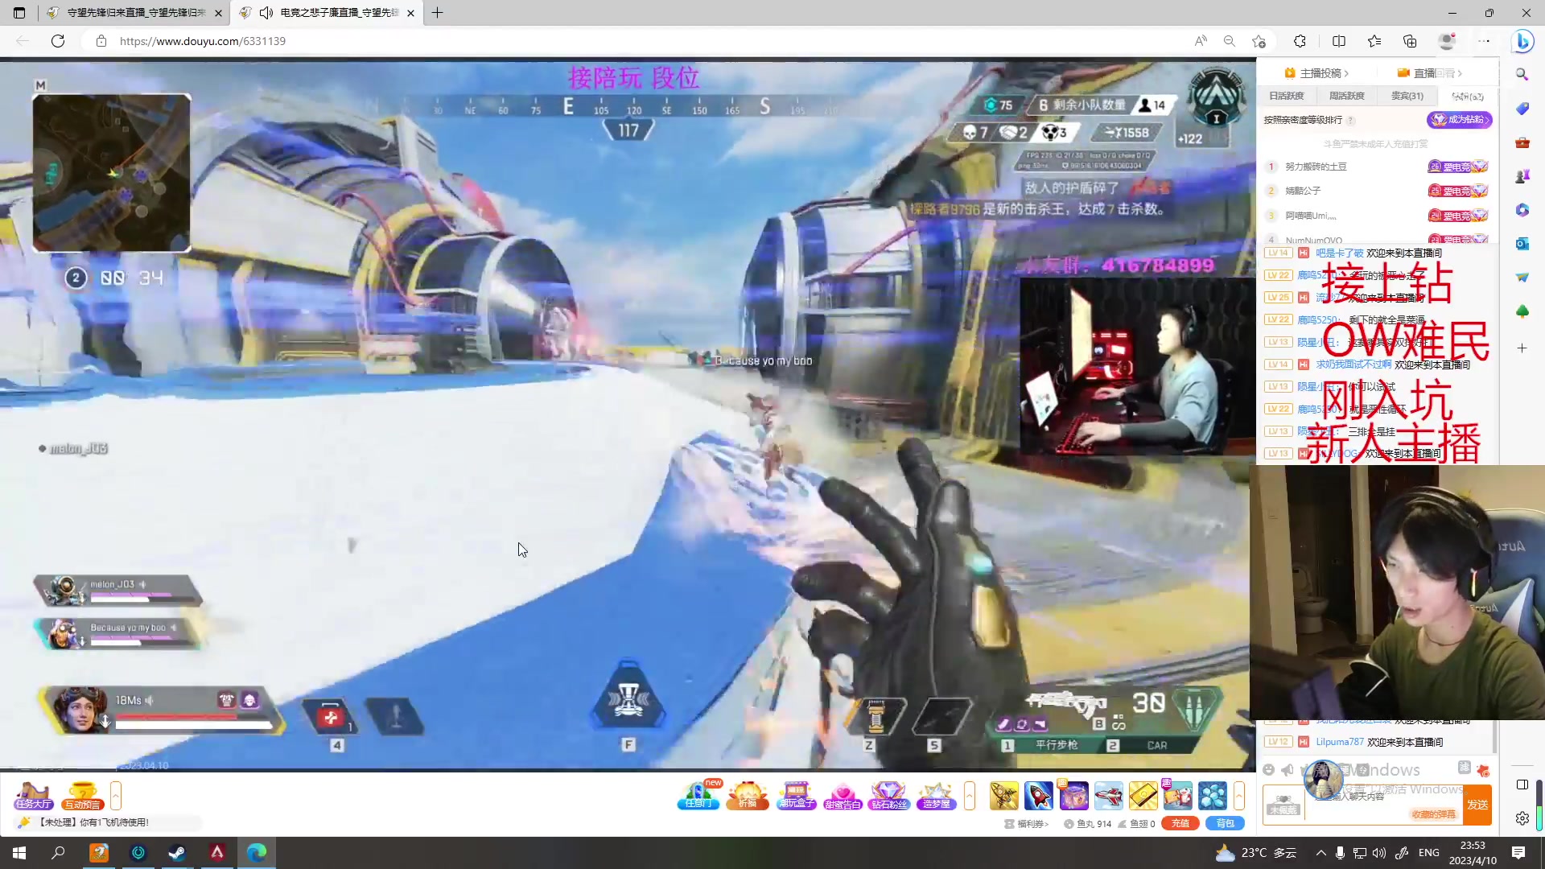Viewport: 1545px width, 869px height.
Task: Expand the arrow after 造梦屋 activities
Action: coord(970,795)
